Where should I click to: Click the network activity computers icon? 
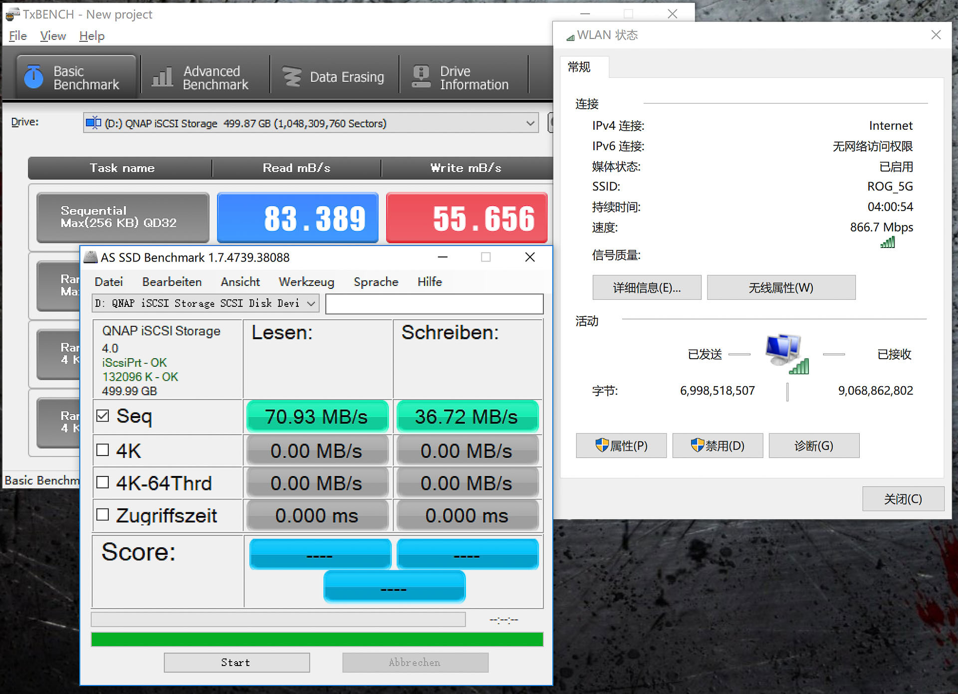pyautogui.click(x=787, y=354)
